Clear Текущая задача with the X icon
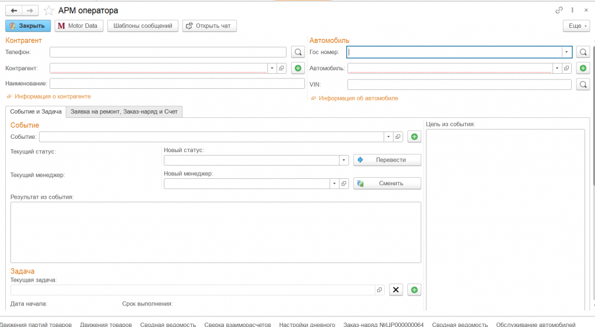 (x=396, y=290)
